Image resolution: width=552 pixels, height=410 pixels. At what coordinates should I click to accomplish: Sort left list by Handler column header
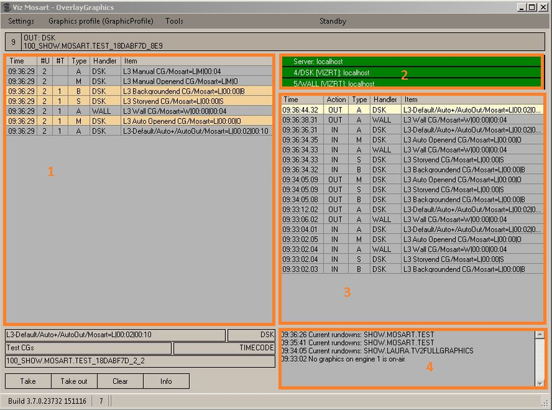click(105, 61)
